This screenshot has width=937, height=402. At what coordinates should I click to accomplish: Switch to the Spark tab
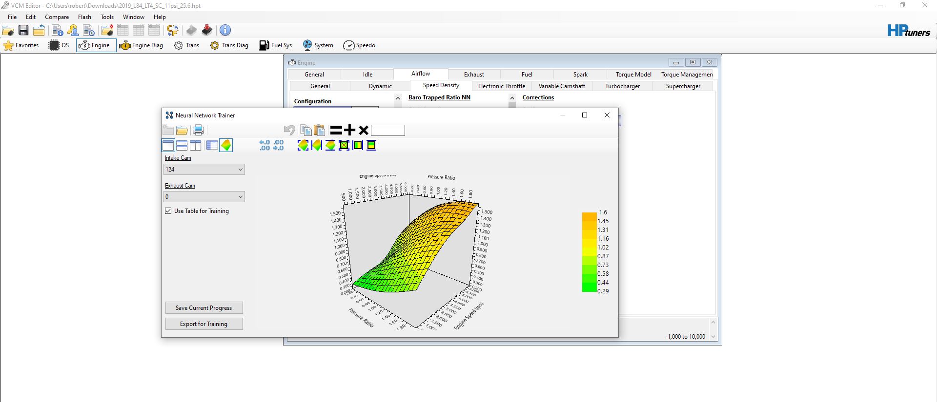(580, 75)
